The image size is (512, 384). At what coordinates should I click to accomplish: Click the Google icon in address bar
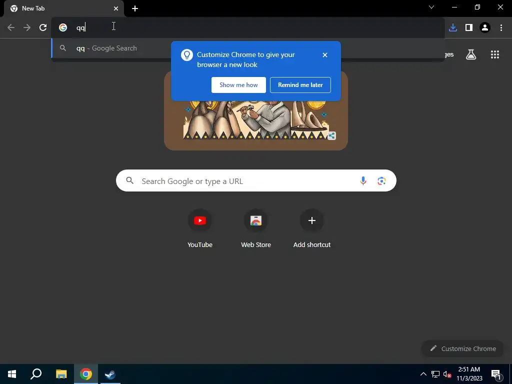pos(63,27)
